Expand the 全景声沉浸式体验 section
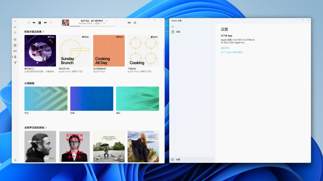The height and width of the screenshot is (181, 323). pyautogui.click(x=35, y=128)
